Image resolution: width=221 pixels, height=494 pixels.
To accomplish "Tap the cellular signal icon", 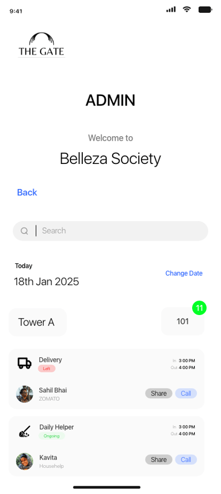I will [x=171, y=10].
